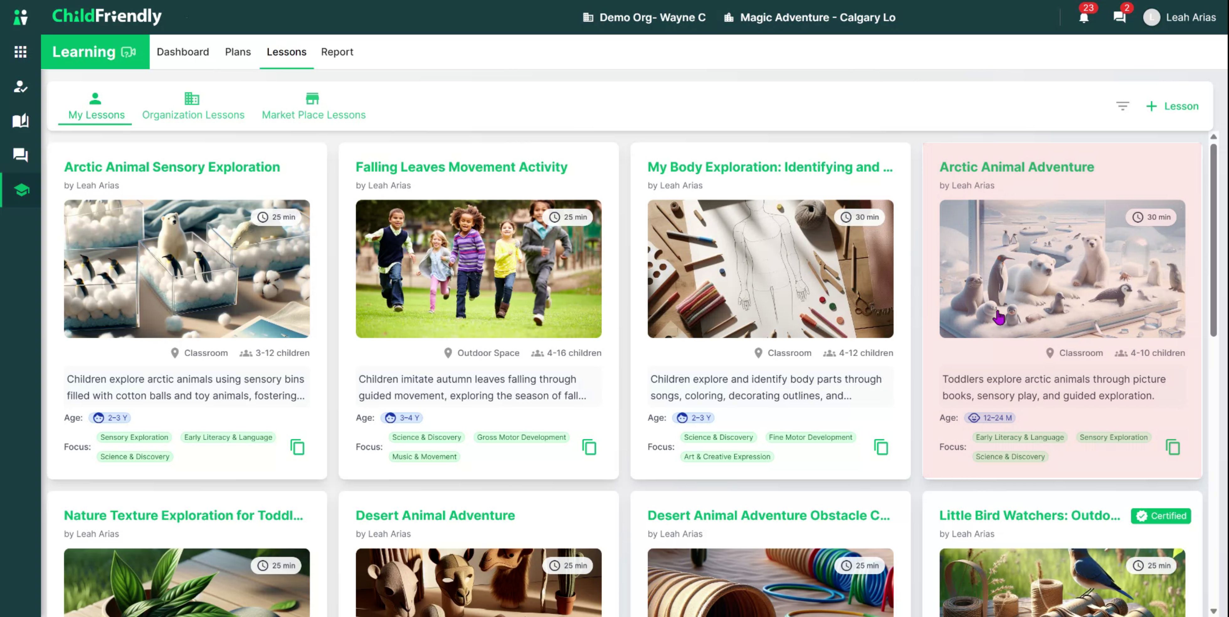Click the Learning module header
The width and height of the screenshot is (1229, 617).
pos(95,52)
